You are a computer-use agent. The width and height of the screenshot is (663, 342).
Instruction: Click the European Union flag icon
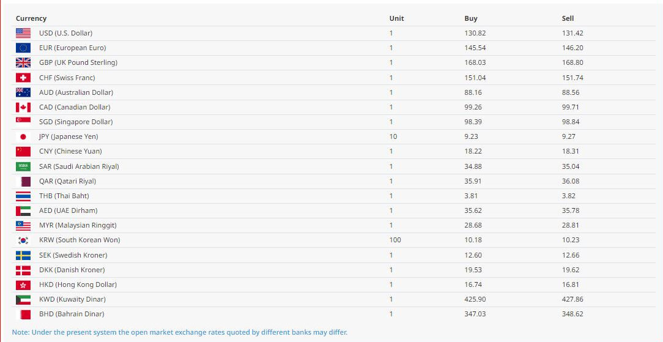[x=23, y=48]
